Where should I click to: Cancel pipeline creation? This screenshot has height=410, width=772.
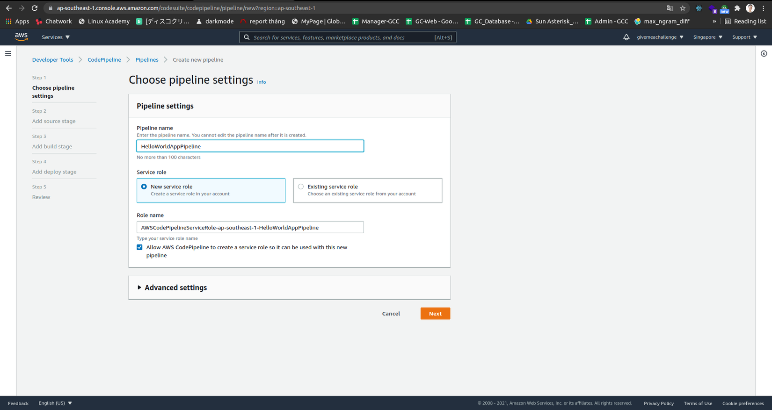(391, 314)
